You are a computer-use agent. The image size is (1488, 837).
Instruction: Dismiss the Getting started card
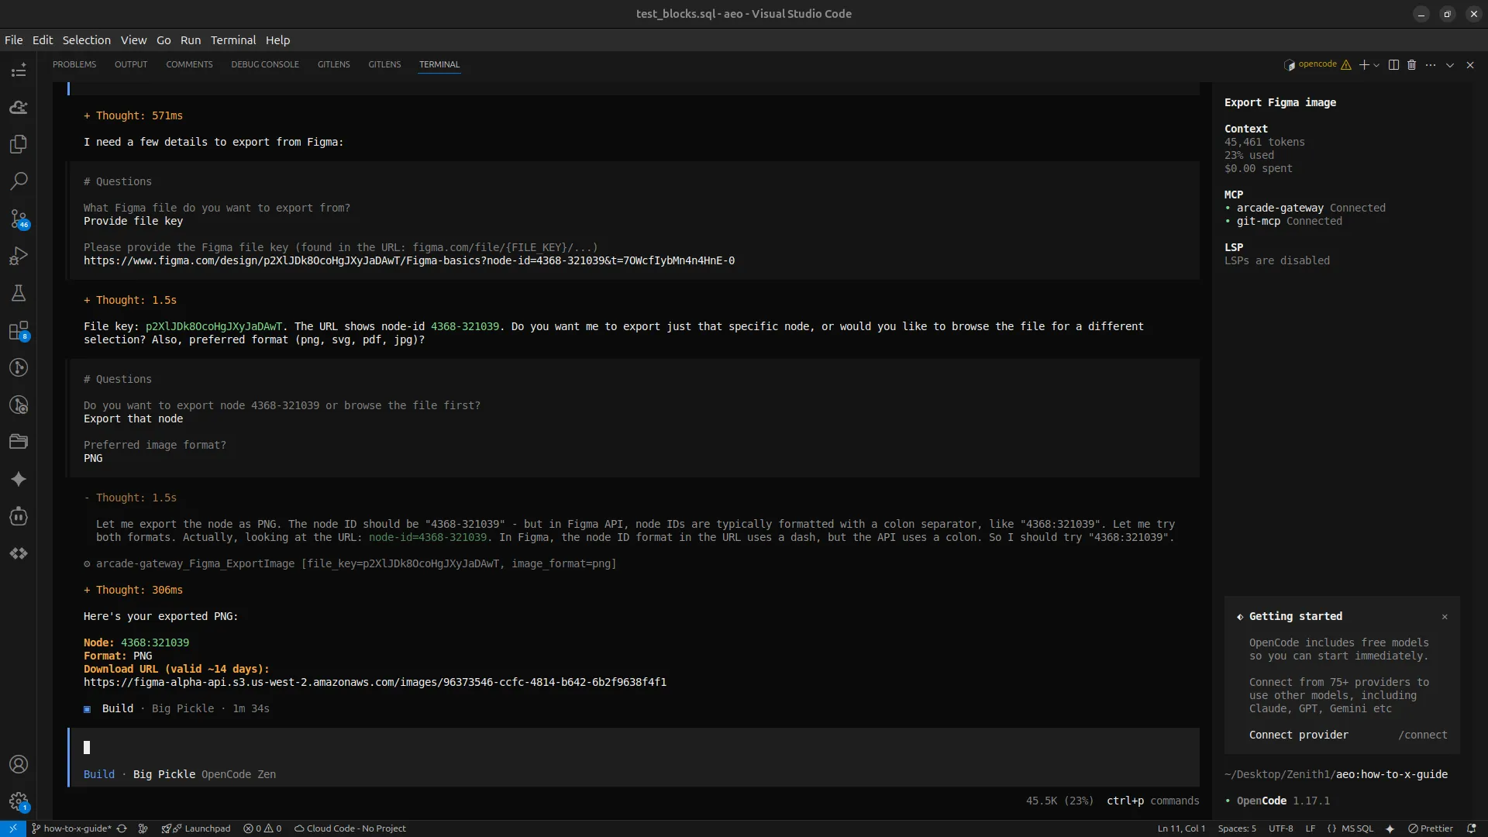click(x=1445, y=617)
